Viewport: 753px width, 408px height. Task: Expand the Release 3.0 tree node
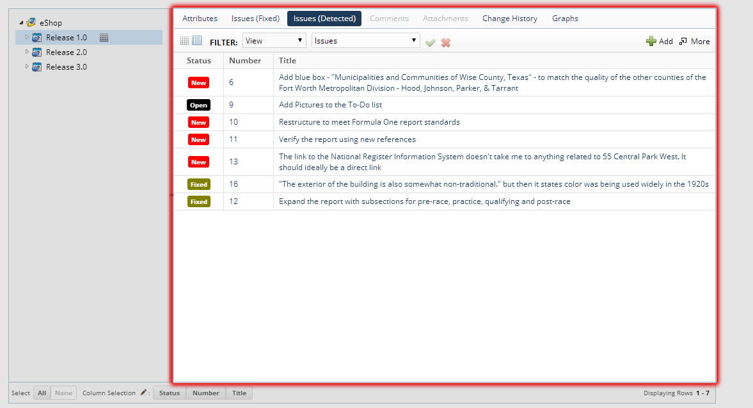[27, 67]
